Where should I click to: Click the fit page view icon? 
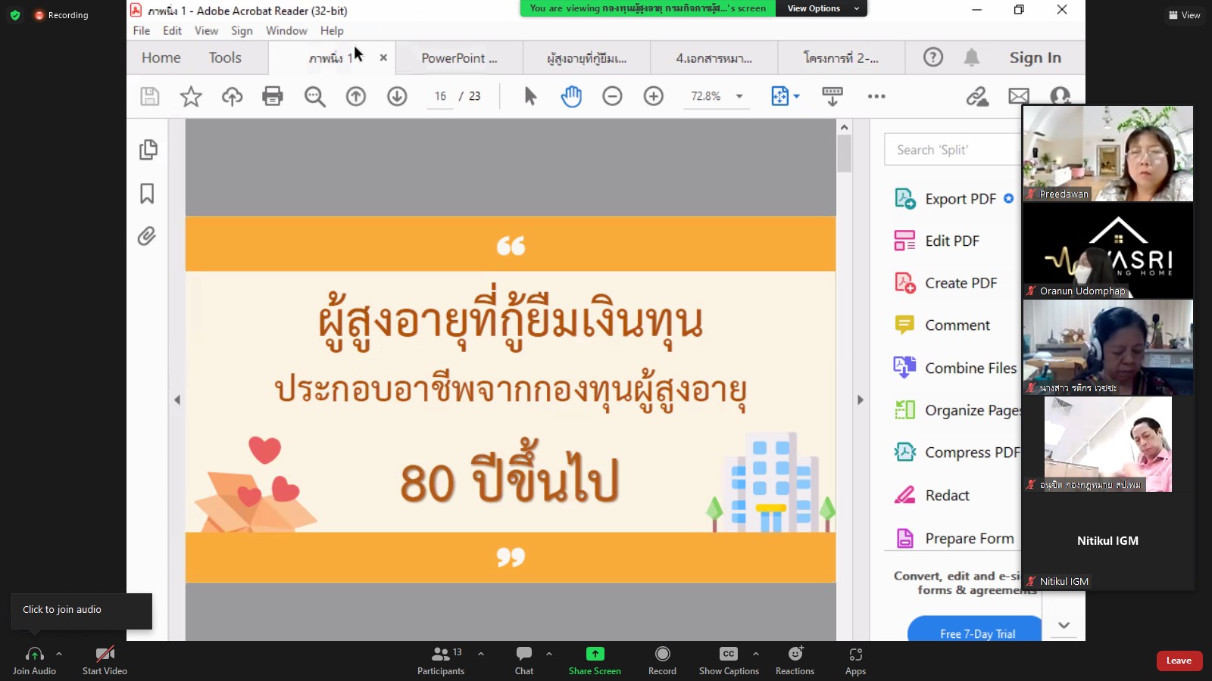click(x=779, y=96)
